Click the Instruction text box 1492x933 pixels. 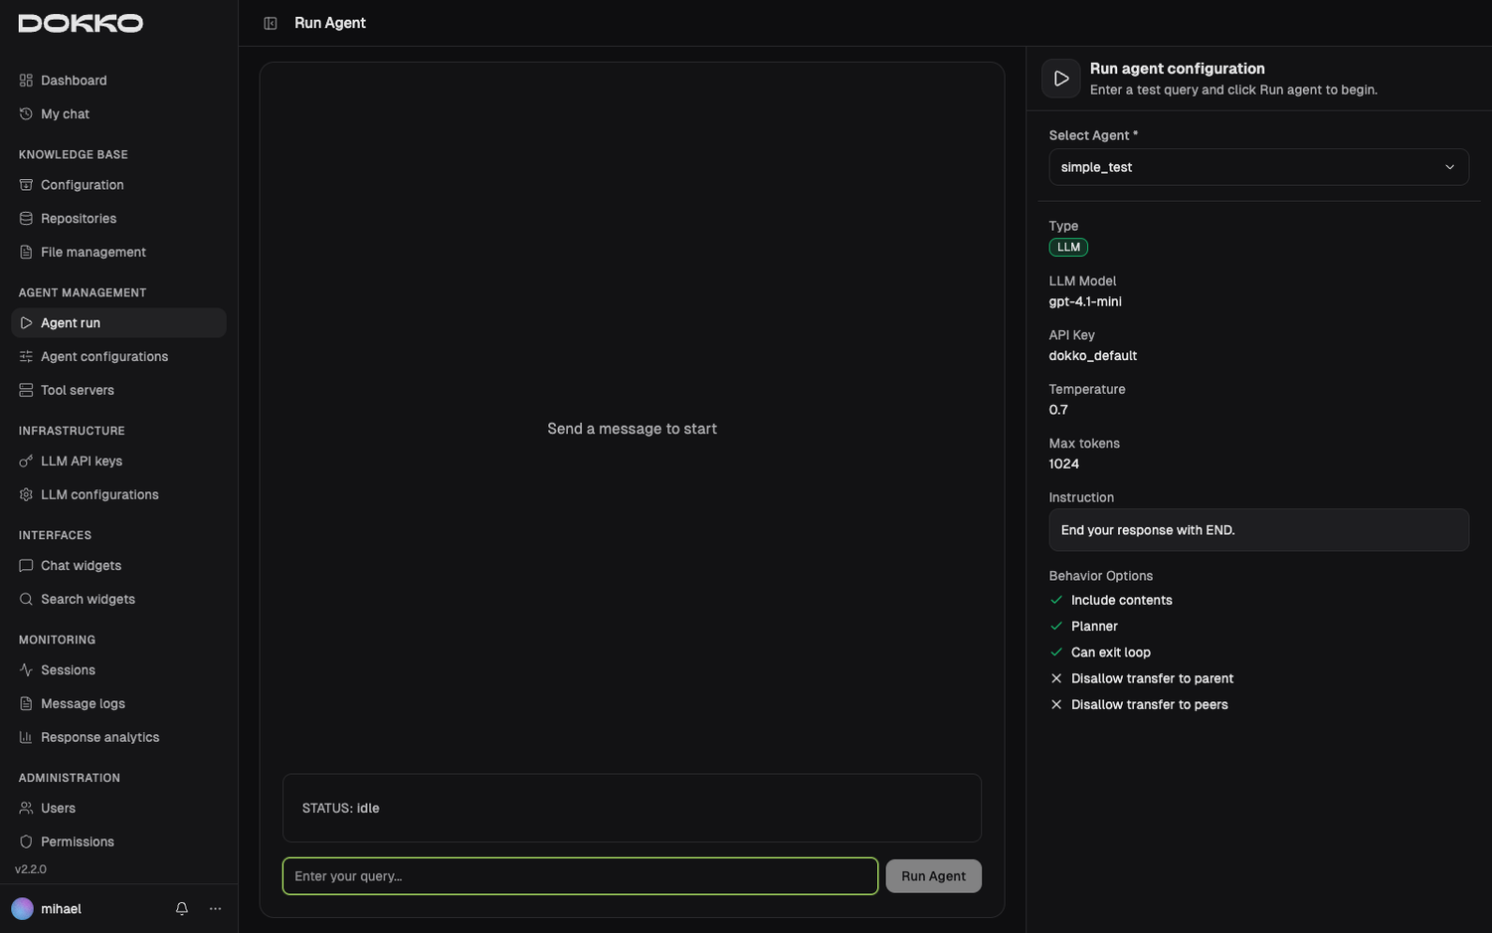[x=1258, y=530]
